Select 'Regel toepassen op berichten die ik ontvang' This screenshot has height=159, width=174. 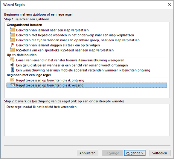(50, 80)
